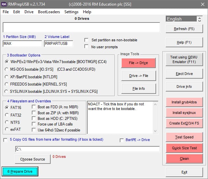Click Drive -> File image tool button
Viewport: 208px width, 179px height.
tap(139, 76)
